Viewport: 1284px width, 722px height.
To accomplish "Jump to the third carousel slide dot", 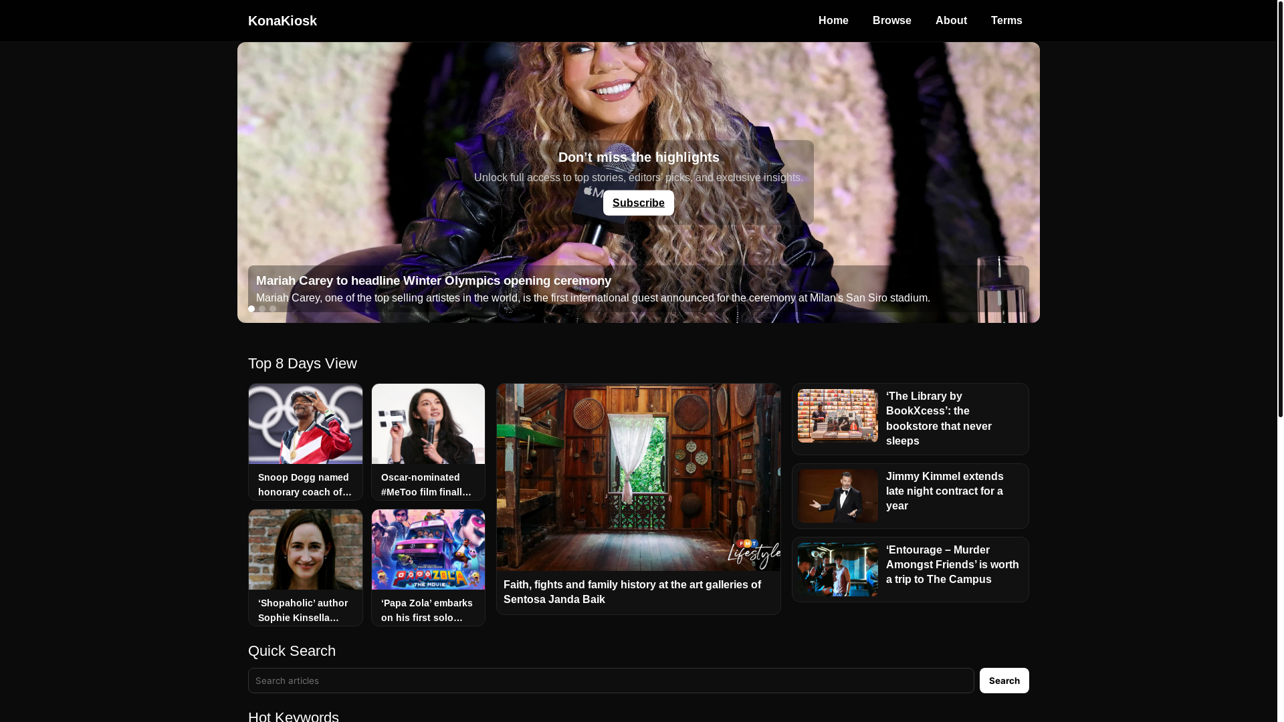I will click(x=273, y=309).
